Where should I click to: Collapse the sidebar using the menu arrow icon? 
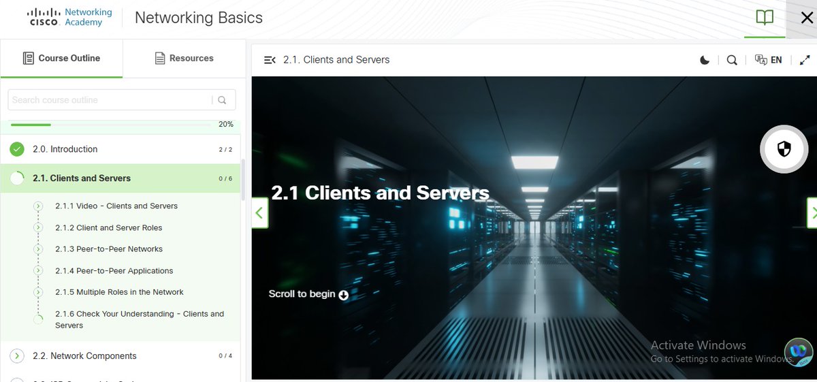point(270,60)
